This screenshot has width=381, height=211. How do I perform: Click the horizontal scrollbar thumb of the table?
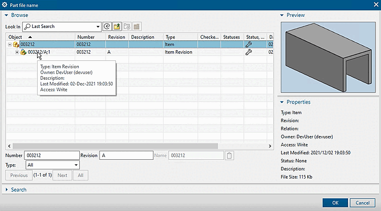115,146
